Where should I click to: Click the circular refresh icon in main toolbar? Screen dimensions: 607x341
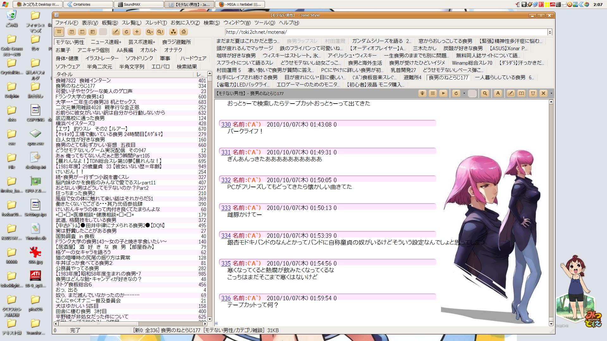pos(126,32)
